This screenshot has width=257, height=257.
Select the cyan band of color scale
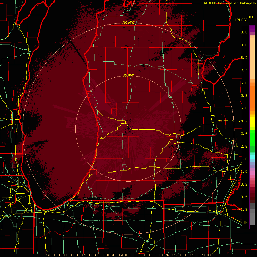[252, 157]
